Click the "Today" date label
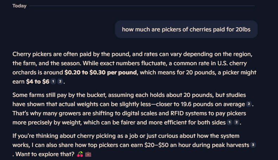 (19, 6)
